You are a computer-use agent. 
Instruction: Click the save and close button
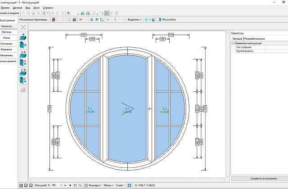pyautogui.click(x=9, y=13)
